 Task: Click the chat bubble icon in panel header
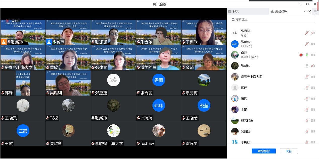(x=229, y=11)
